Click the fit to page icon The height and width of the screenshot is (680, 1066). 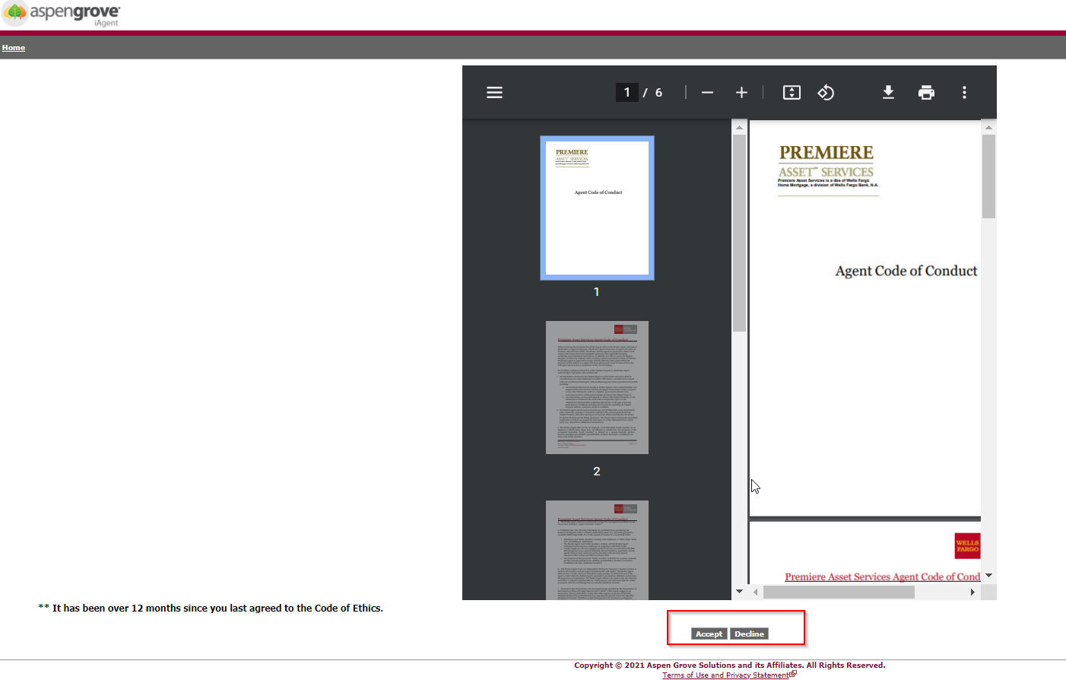pos(792,92)
